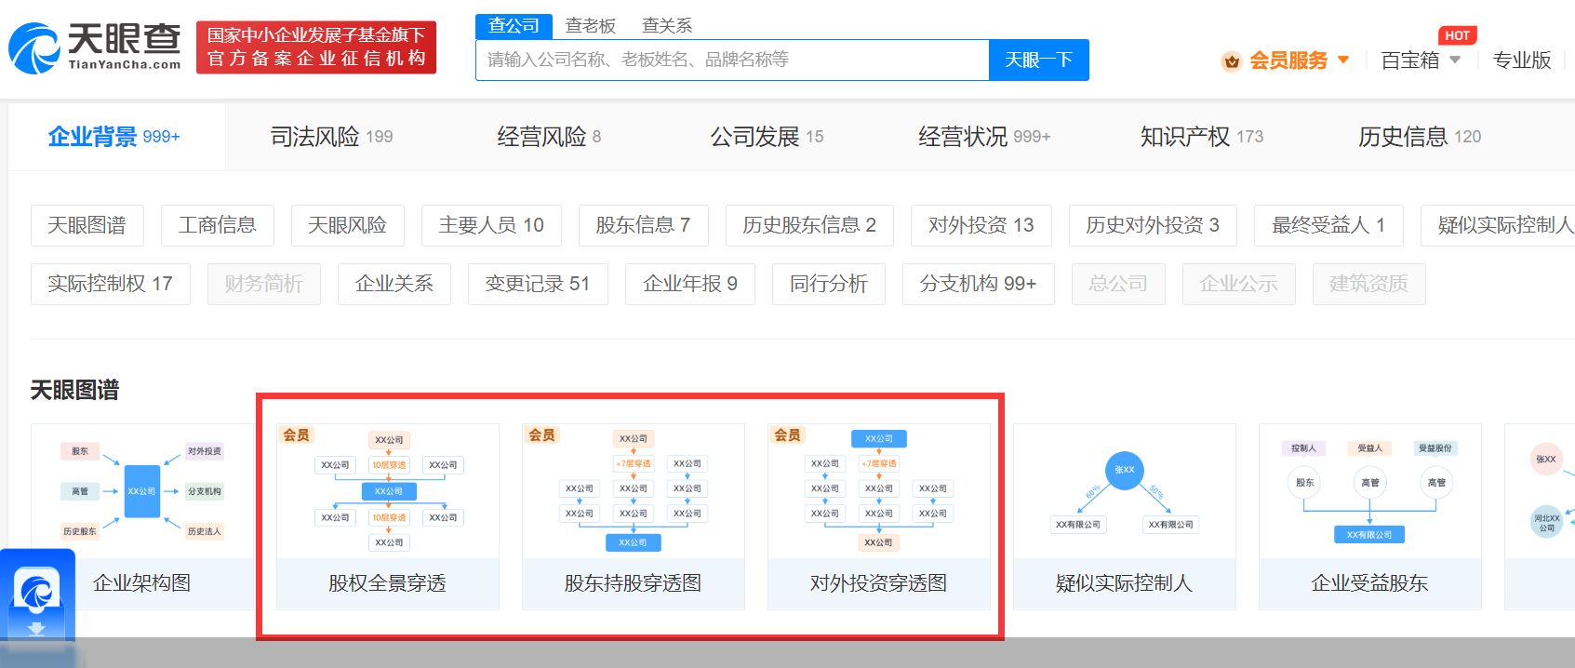Open the 对外投资穿透图 diagram card
Image resolution: width=1575 pixels, height=668 pixels.
coord(879,517)
